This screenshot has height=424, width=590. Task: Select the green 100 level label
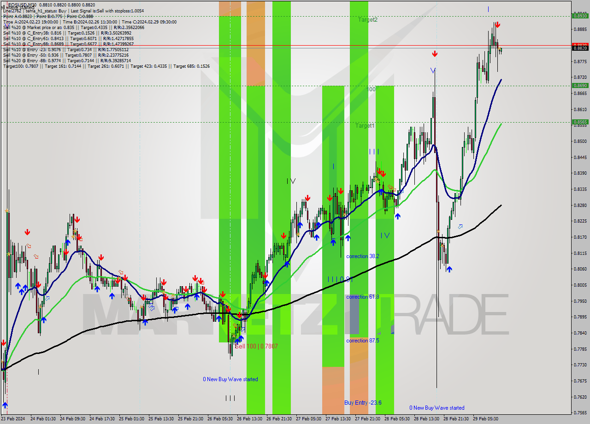[x=371, y=89]
